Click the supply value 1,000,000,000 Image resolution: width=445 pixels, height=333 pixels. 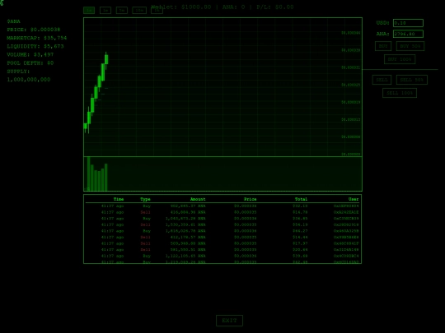click(x=29, y=80)
